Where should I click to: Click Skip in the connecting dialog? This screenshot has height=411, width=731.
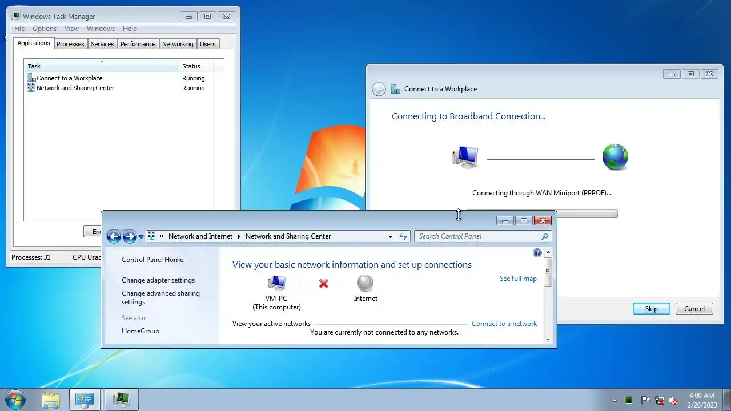651,309
